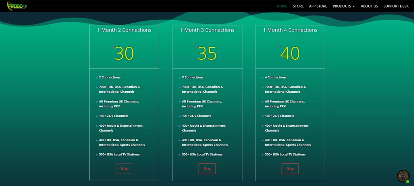Buy the 1 Month 4 Connections plan
Screen dimensions: 414x186
tap(290, 169)
